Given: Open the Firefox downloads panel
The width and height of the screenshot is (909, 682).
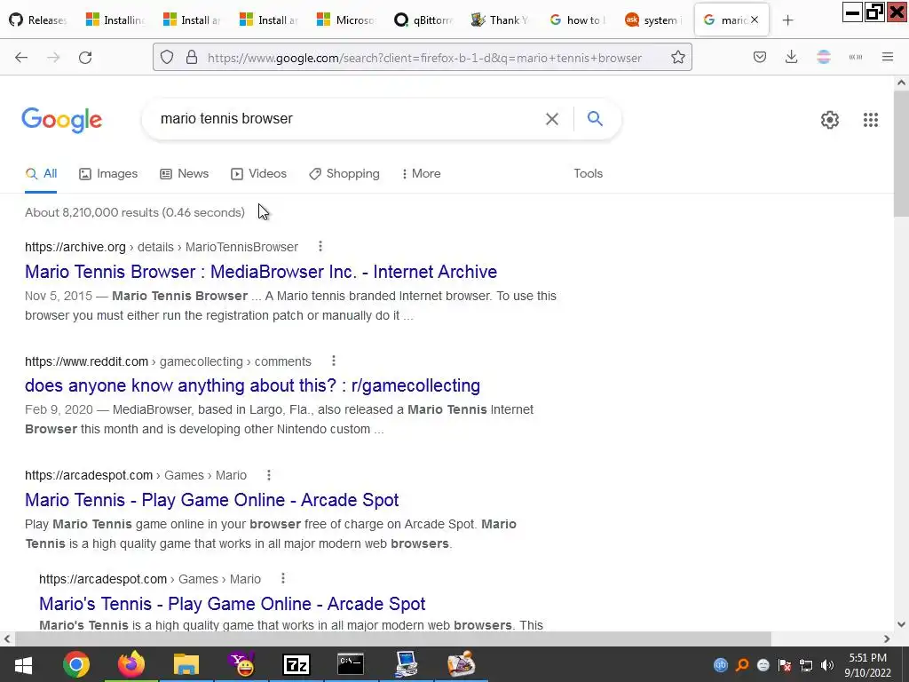Looking at the screenshot, I should pyautogui.click(x=791, y=57).
